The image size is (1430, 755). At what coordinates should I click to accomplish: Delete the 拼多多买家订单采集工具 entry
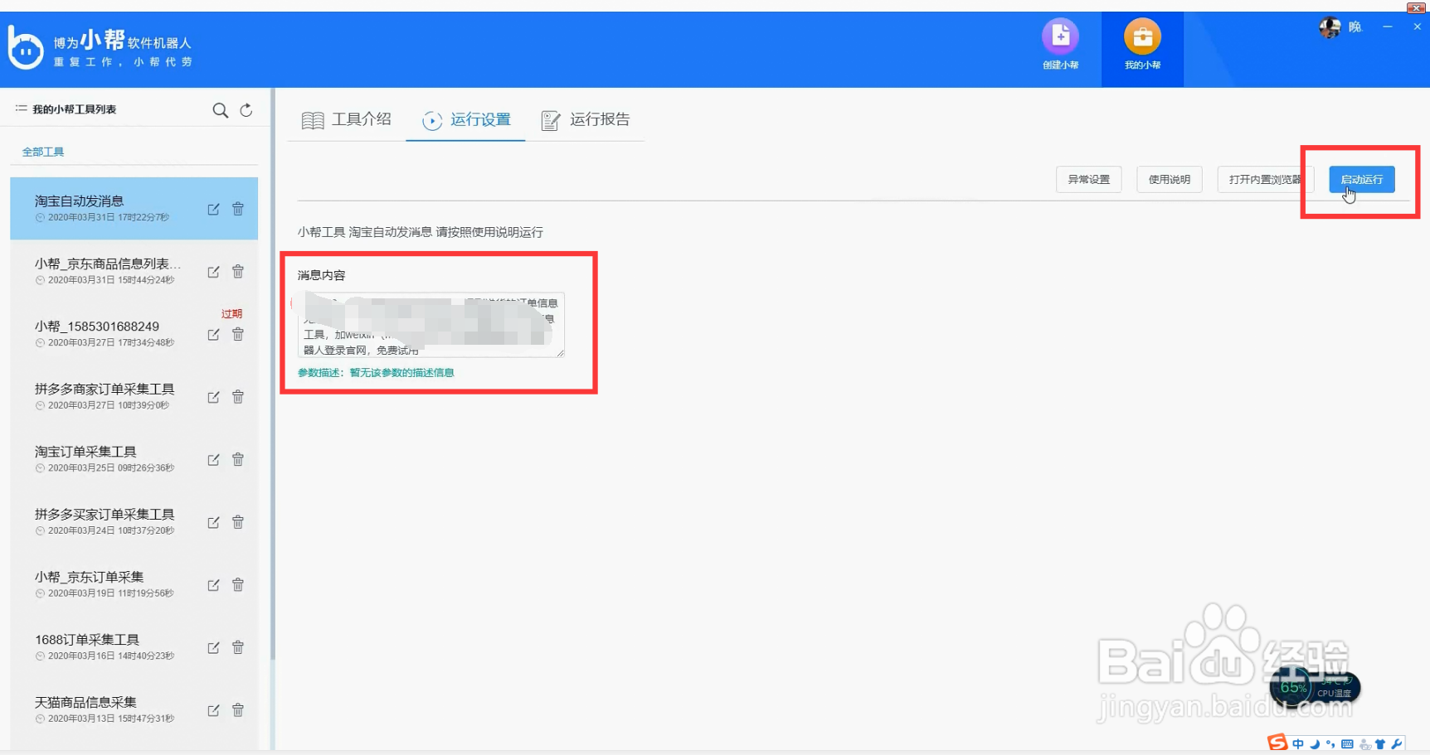click(x=238, y=521)
